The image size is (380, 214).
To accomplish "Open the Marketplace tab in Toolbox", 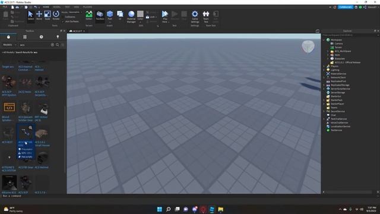I will click(x=8, y=37).
